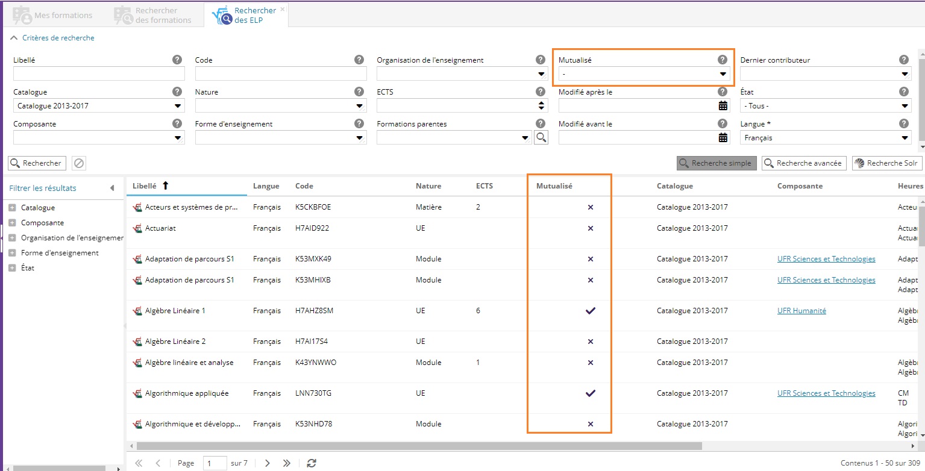Go to previous results page
This screenshot has height=471, width=925.
coord(158,463)
